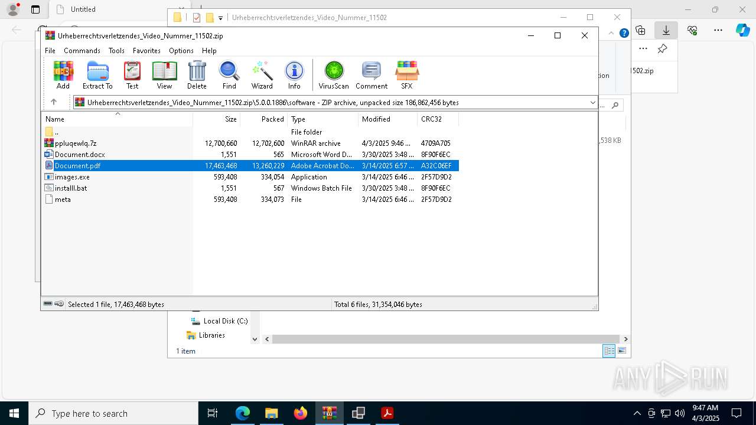Open the Wizard wand icon
The width and height of the screenshot is (756, 425).
pyautogui.click(x=262, y=75)
